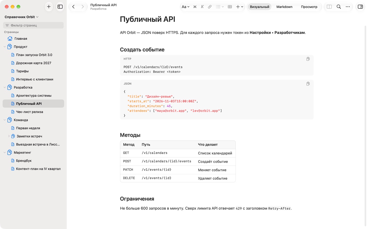Switch to Визуальный editor mode
This screenshot has height=229, width=367.
coord(259,7)
